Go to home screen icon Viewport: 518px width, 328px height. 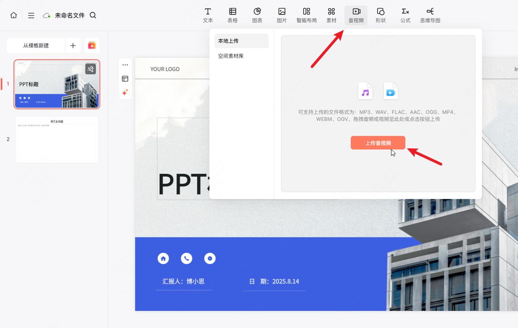point(13,15)
